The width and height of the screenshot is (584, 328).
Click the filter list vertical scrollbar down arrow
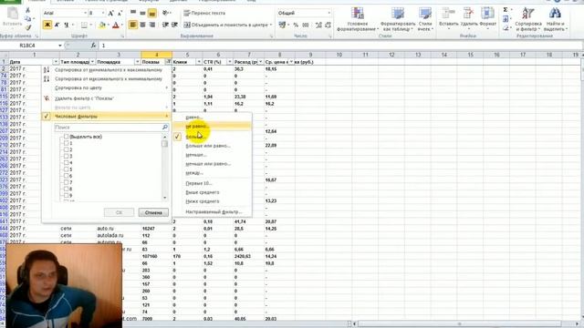click(x=164, y=199)
